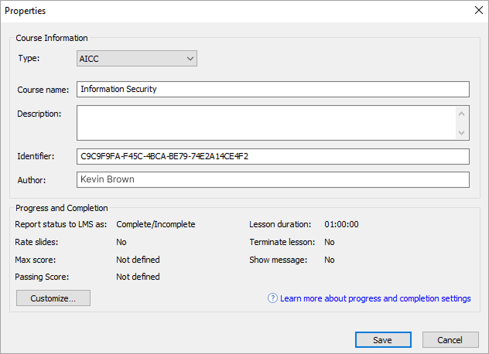Click the 01:00:00 lesson duration value

pyautogui.click(x=341, y=224)
